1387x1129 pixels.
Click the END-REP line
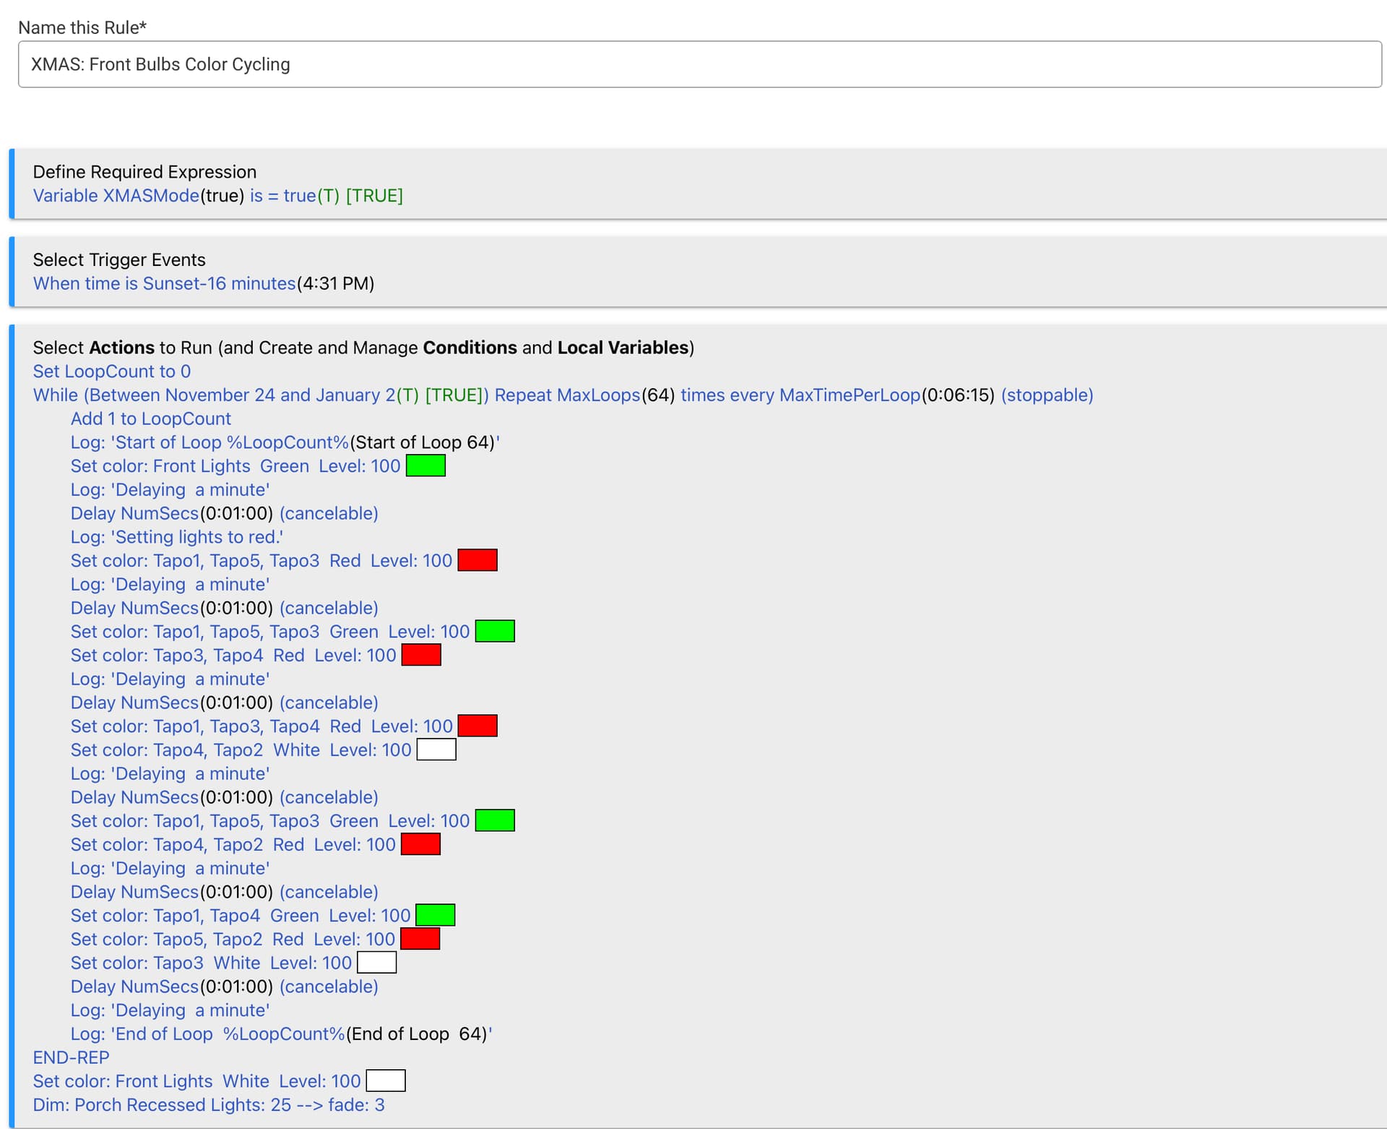[72, 1058]
